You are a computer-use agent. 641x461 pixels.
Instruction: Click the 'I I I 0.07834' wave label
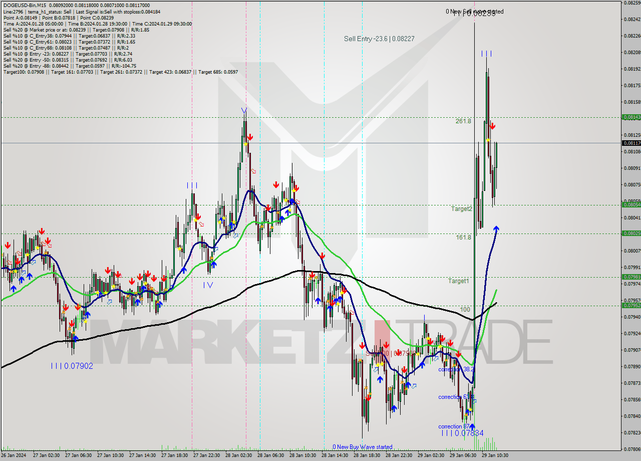pyautogui.click(x=463, y=433)
